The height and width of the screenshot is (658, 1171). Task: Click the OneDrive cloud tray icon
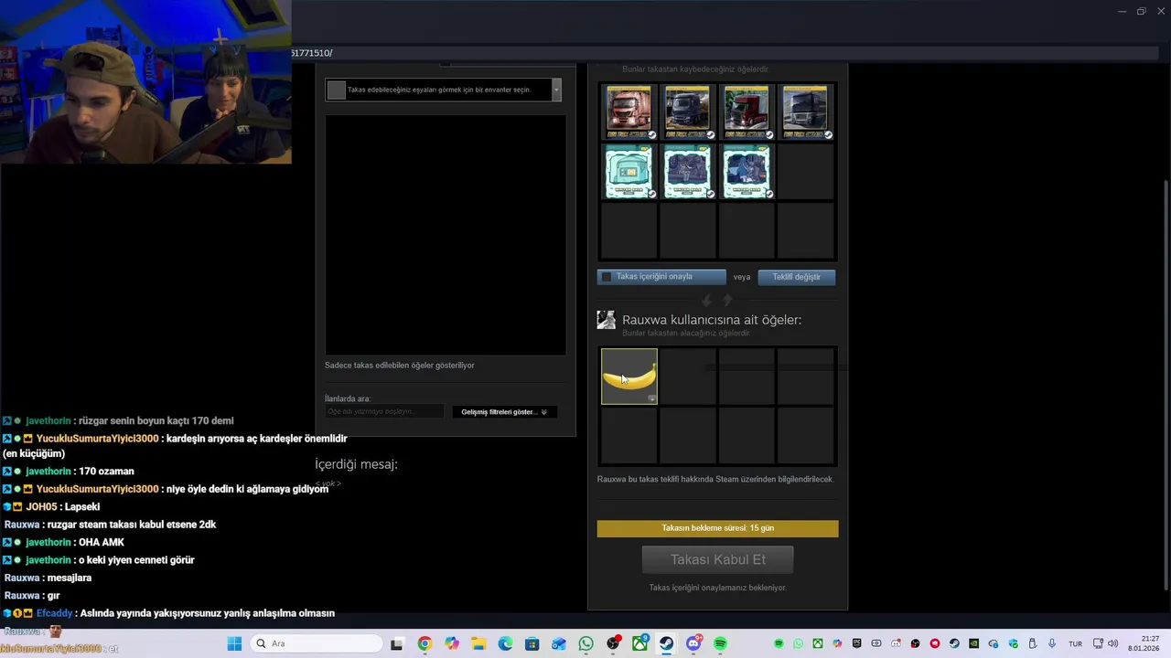coord(994,643)
